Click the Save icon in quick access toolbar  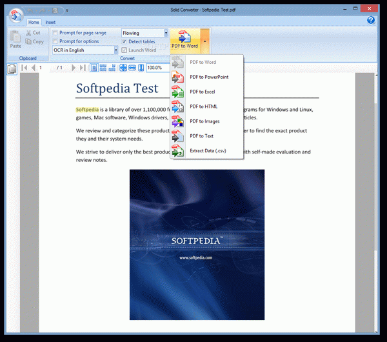point(55,10)
